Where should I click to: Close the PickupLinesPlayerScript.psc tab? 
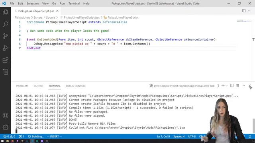(x=57, y=11)
